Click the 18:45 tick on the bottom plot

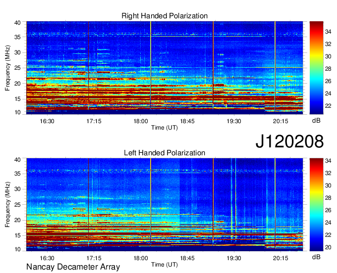[x=187, y=258]
